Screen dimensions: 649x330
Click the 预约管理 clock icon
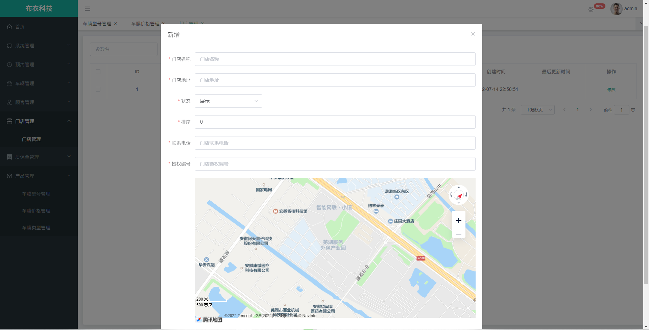pos(9,65)
